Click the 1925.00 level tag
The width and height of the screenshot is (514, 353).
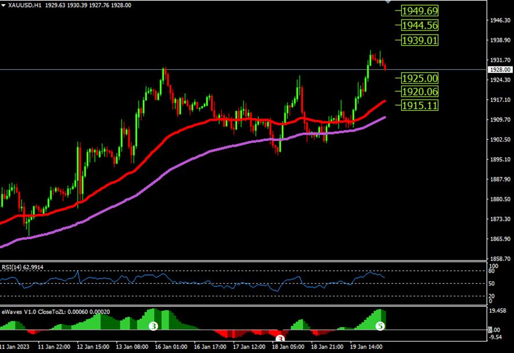pos(420,78)
